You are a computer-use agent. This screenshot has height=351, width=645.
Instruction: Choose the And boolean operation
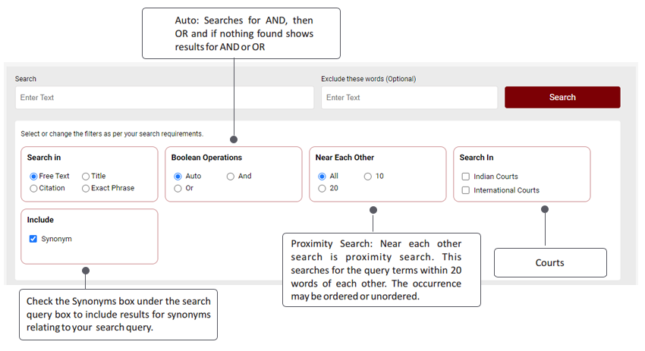point(231,177)
